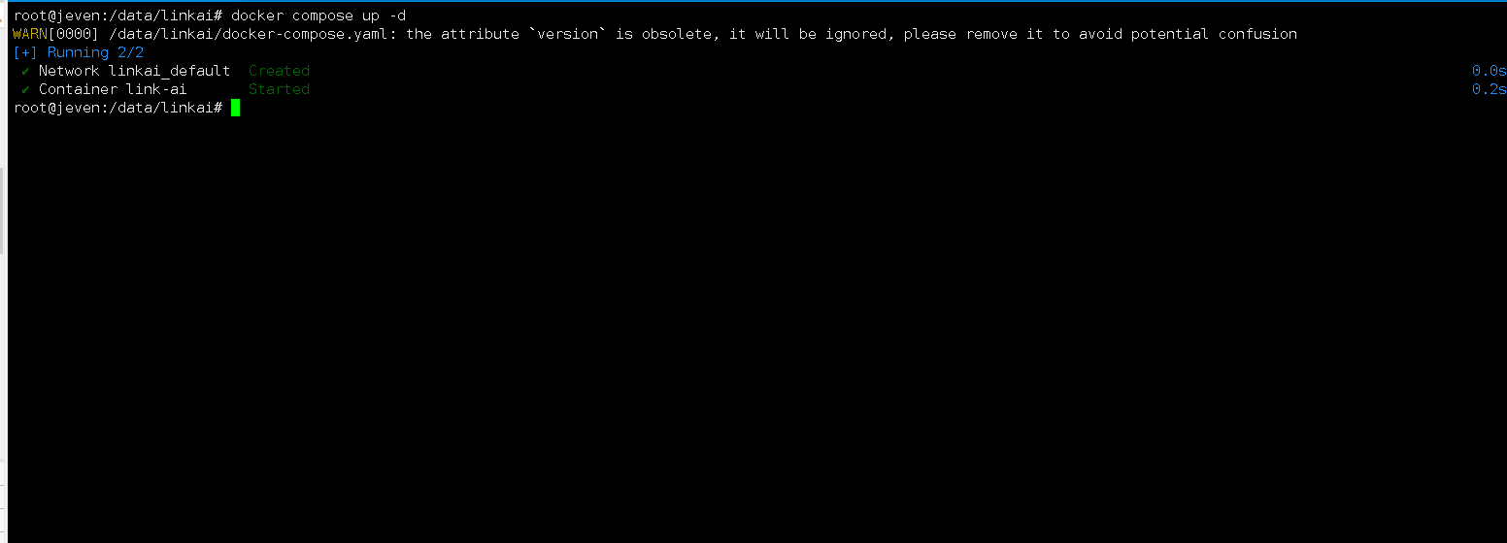
Task: Select the 'Created' status text
Action: (x=279, y=71)
